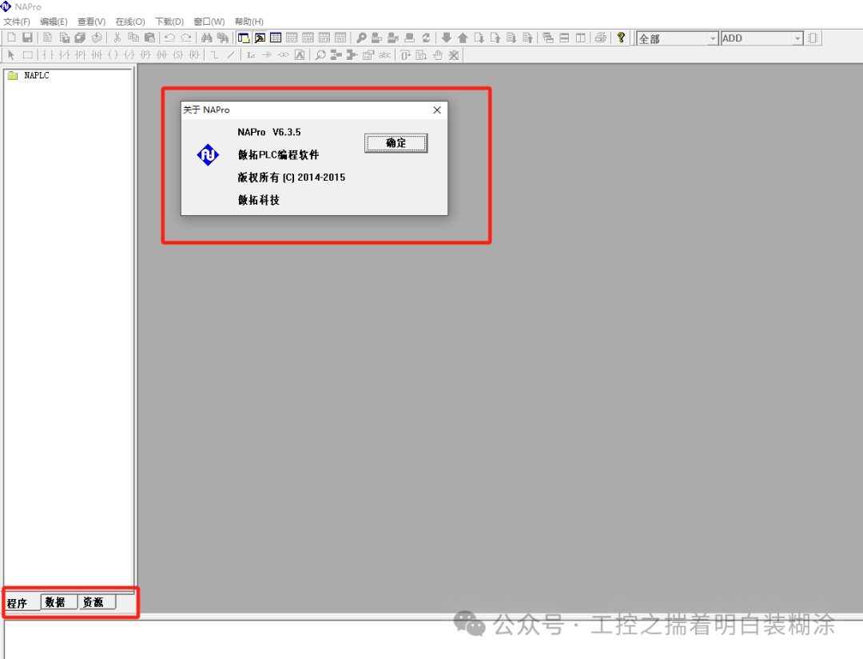863x659 pixels.
Task: Toggle the project window view icon
Action: [243, 38]
